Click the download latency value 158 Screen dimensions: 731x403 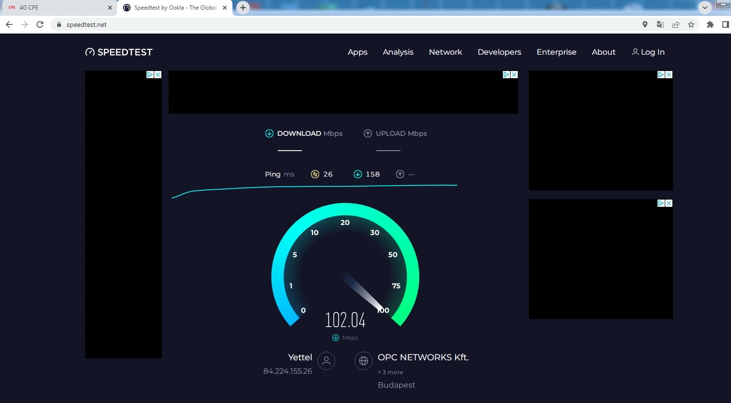(x=373, y=174)
